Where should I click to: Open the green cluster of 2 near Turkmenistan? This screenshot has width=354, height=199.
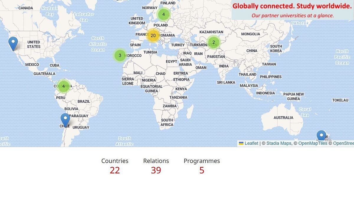click(x=214, y=42)
